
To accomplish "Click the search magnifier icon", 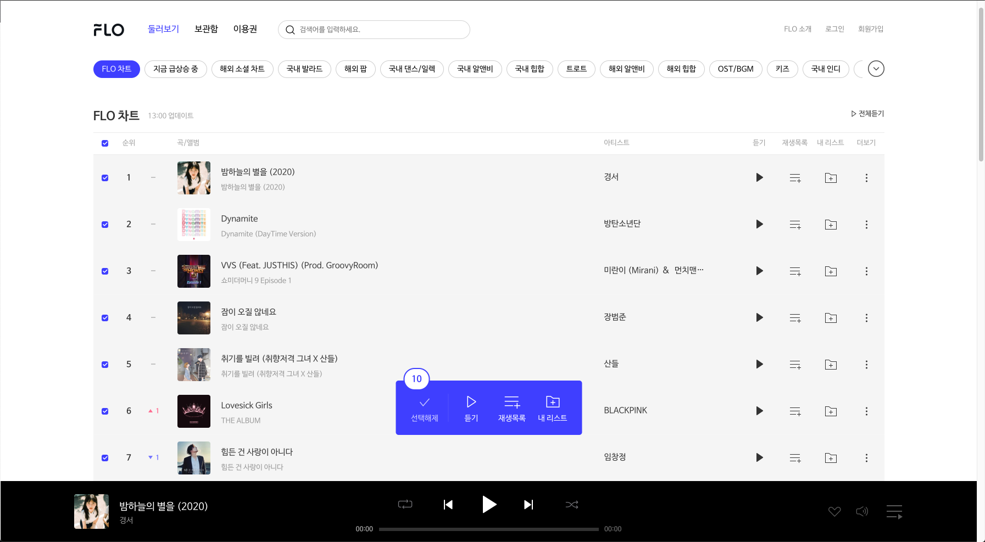I will [290, 30].
